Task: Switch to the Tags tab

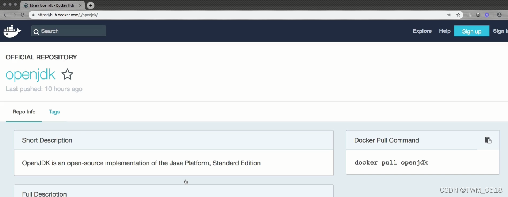Action: [54, 112]
